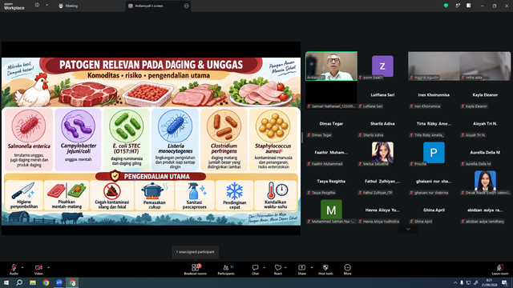Open audio options arrow next to Audio

click(x=22, y=267)
